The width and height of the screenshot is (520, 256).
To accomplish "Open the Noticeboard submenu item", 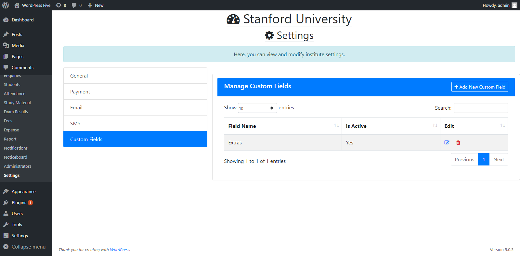I will [x=16, y=157].
